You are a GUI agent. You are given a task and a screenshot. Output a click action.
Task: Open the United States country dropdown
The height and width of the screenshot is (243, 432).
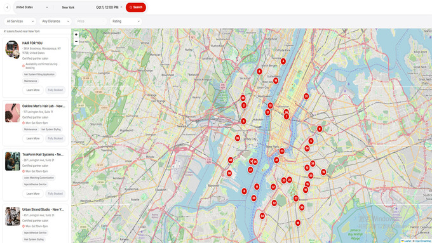coord(32,8)
